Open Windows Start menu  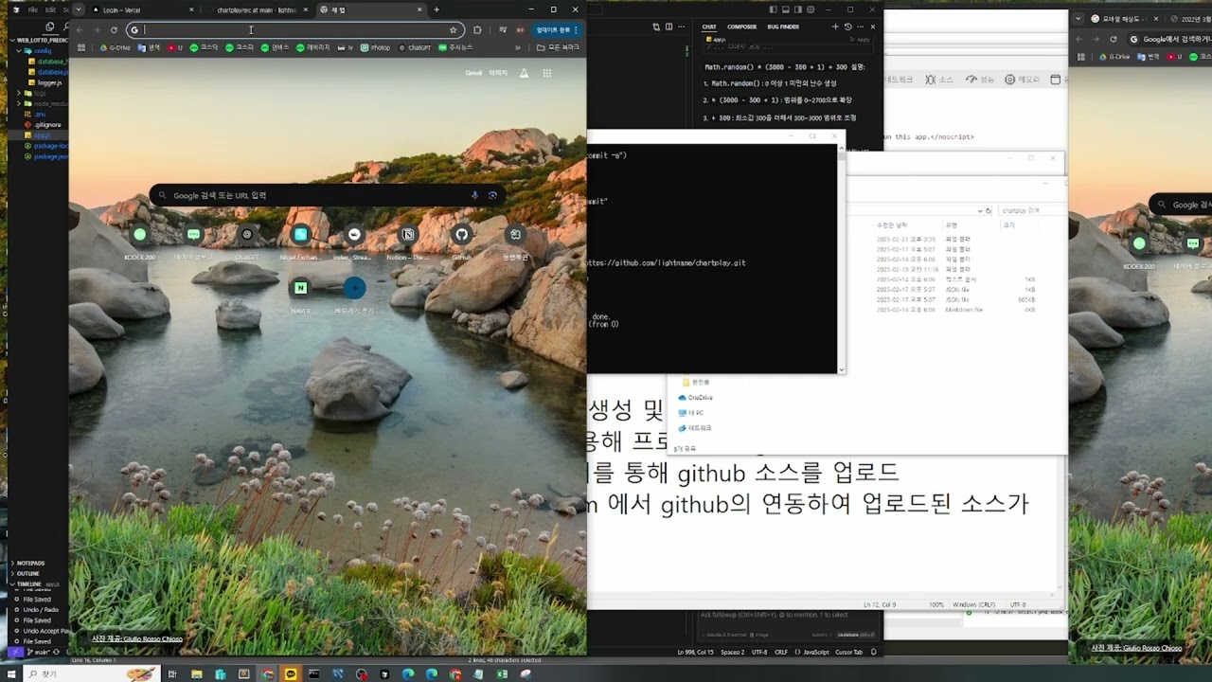(13, 673)
